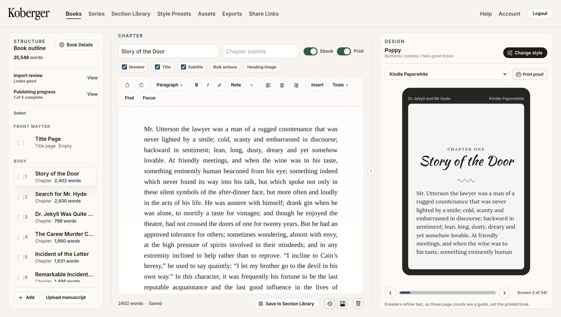The width and height of the screenshot is (561, 317).
Task: Click the Kindle preview page thumbnail
Action: tap(466, 187)
